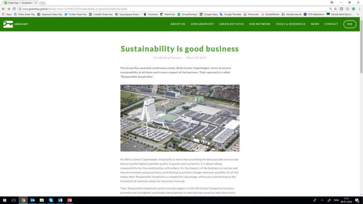Open the GREEN KEY SITES menu
363x204 pixels.
(x=231, y=24)
